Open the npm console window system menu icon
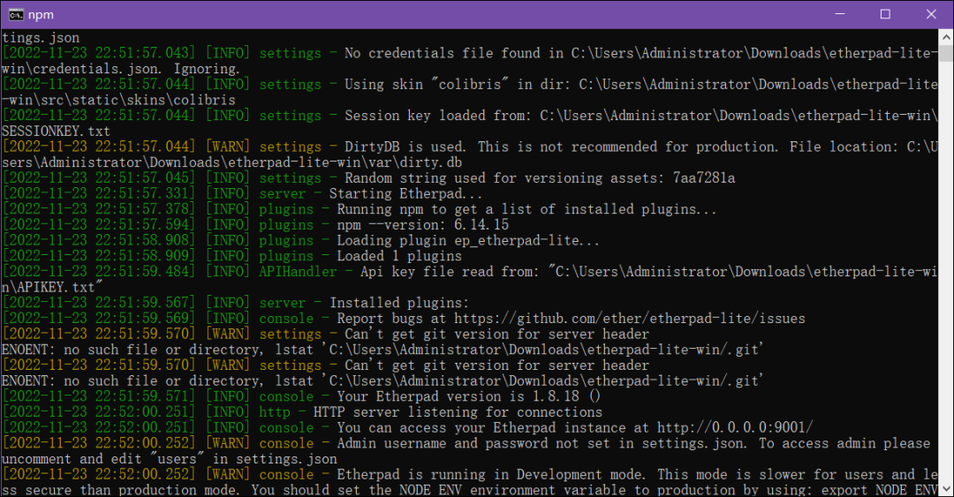Viewport: 954px width, 497px height. coord(16,14)
